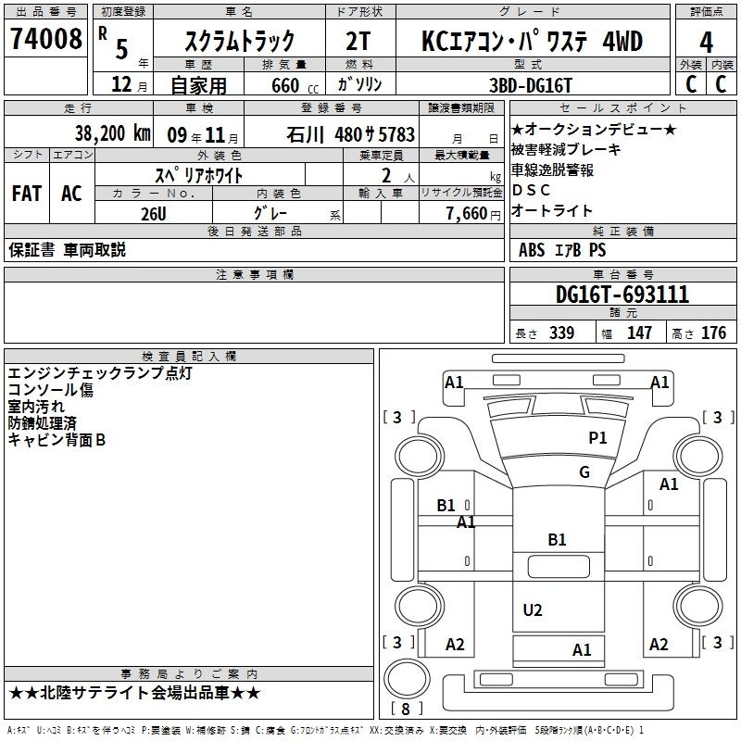Image resolution: width=741 pixels, height=741 pixels.
Task: Click the star before オークションデビュー
Action: click(x=517, y=129)
